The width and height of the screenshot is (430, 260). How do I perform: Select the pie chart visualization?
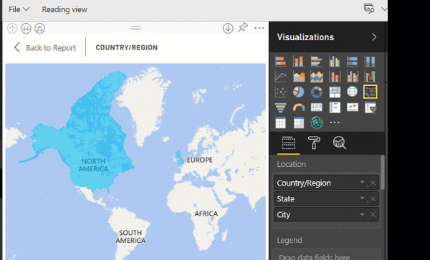pos(298,92)
